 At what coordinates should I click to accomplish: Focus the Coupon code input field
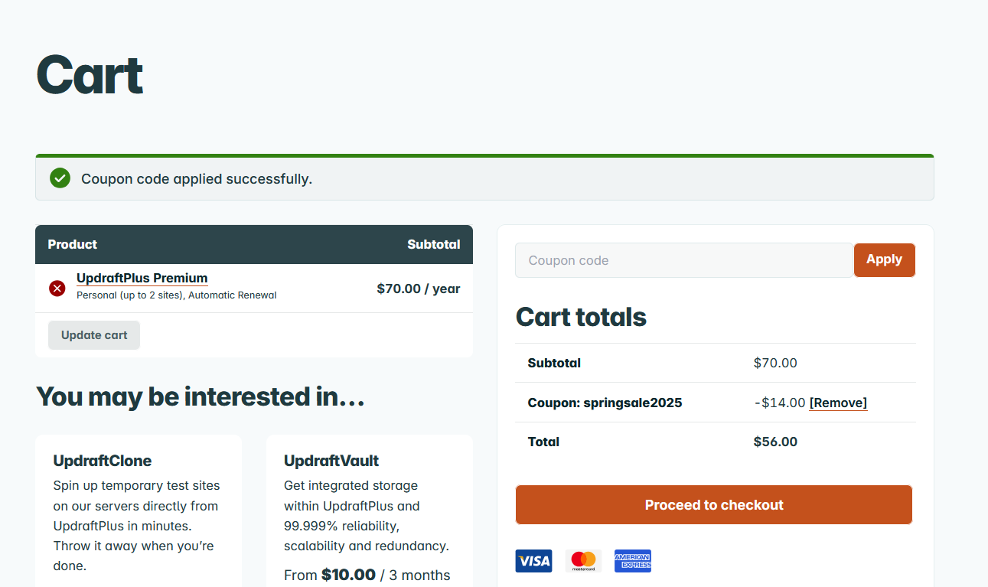click(684, 260)
